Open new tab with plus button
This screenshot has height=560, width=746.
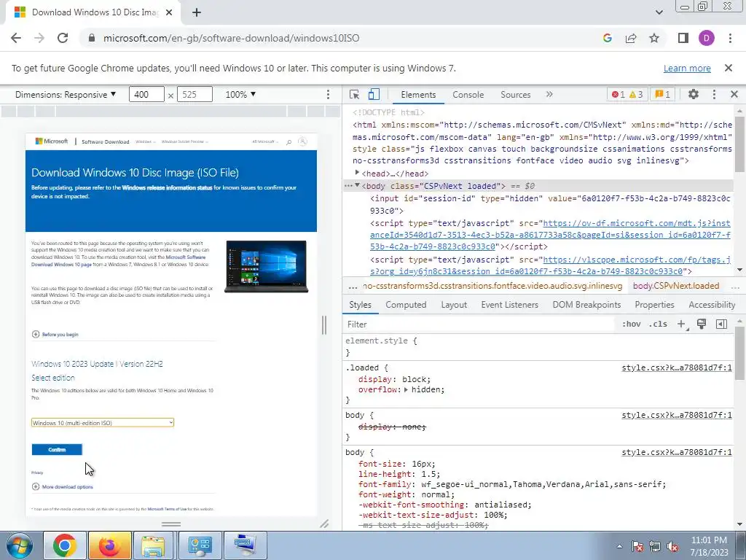coord(197,12)
